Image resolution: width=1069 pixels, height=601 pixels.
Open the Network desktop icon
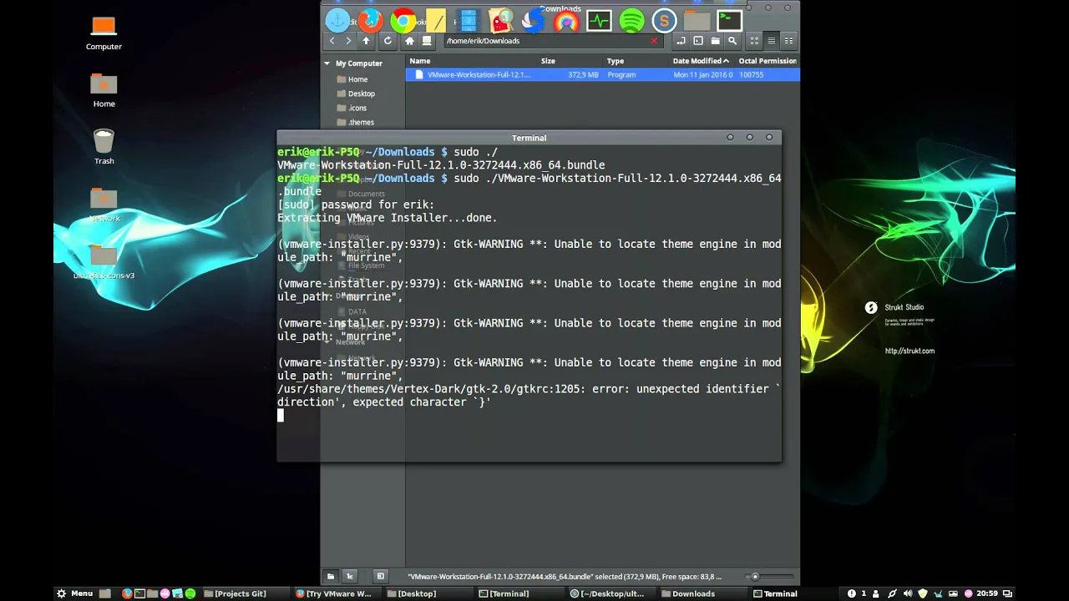(x=104, y=205)
